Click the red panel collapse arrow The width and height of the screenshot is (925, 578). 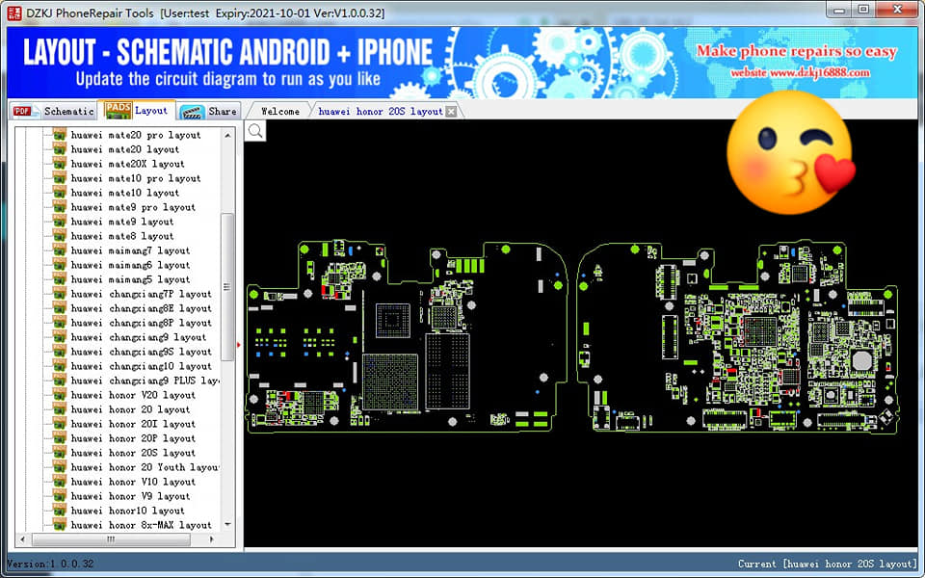tap(239, 345)
